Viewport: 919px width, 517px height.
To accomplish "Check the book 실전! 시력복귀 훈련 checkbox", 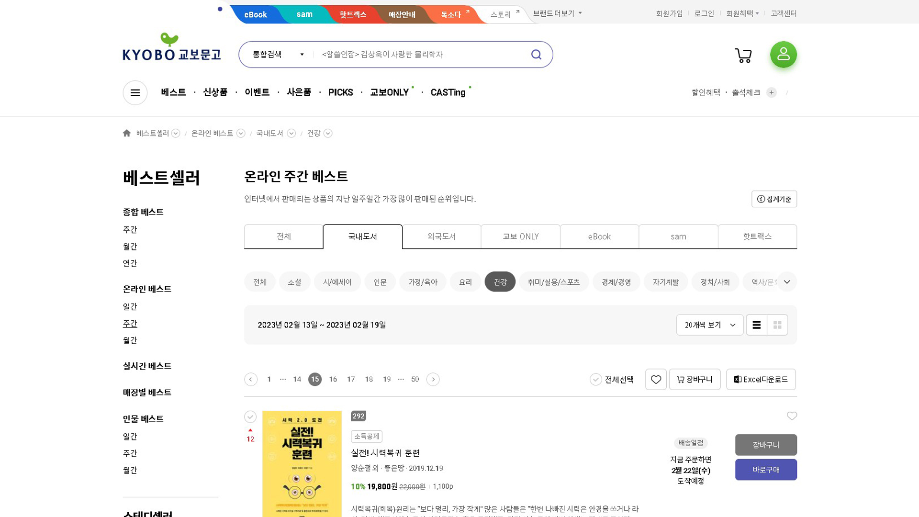I will (x=250, y=417).
